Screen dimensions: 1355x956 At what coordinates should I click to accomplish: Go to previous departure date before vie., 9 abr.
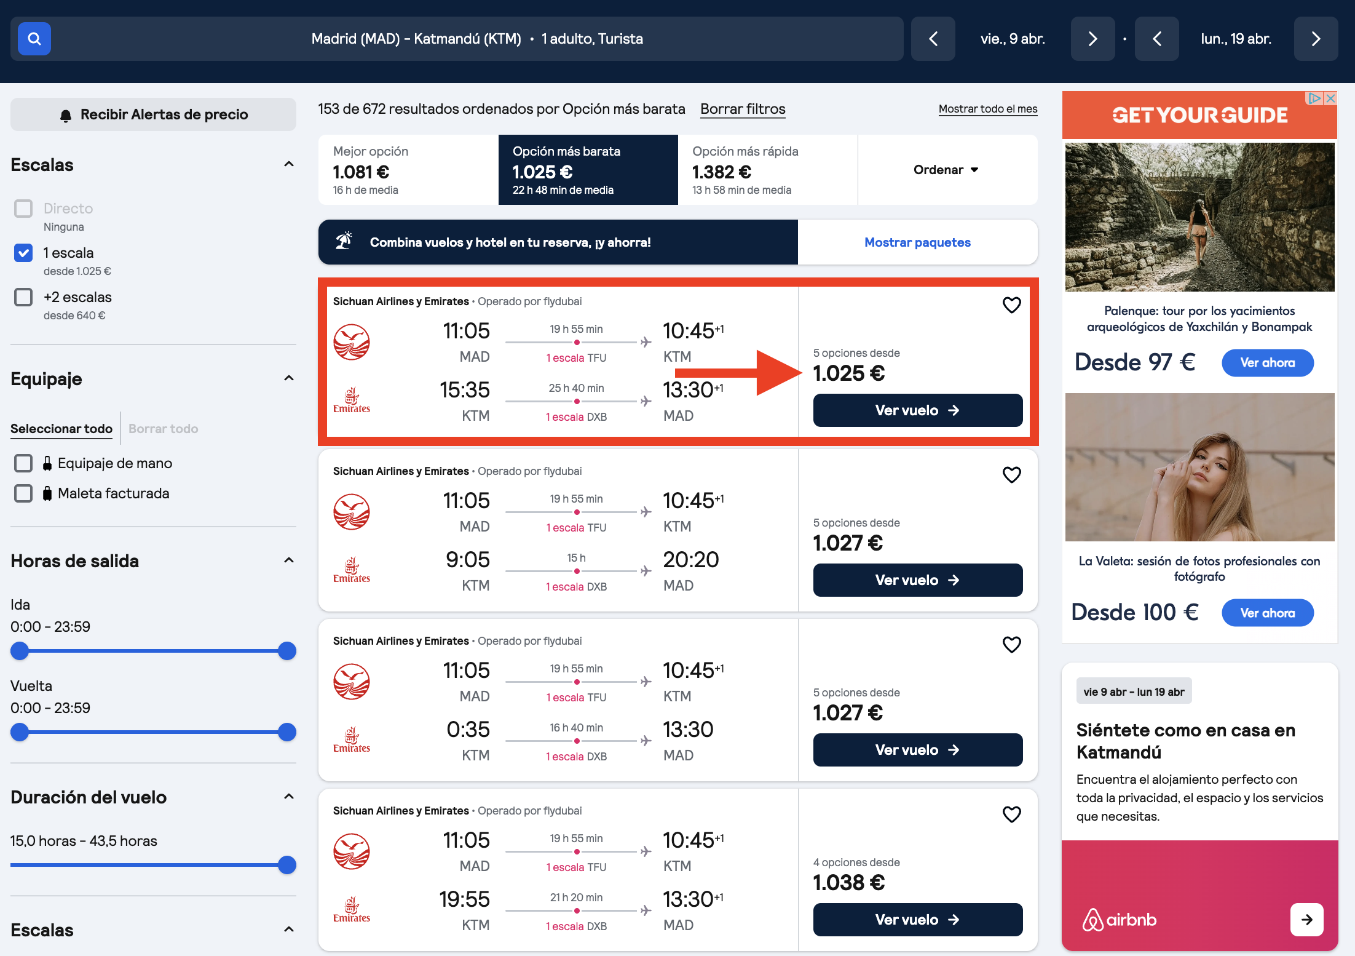coord(933,39)
